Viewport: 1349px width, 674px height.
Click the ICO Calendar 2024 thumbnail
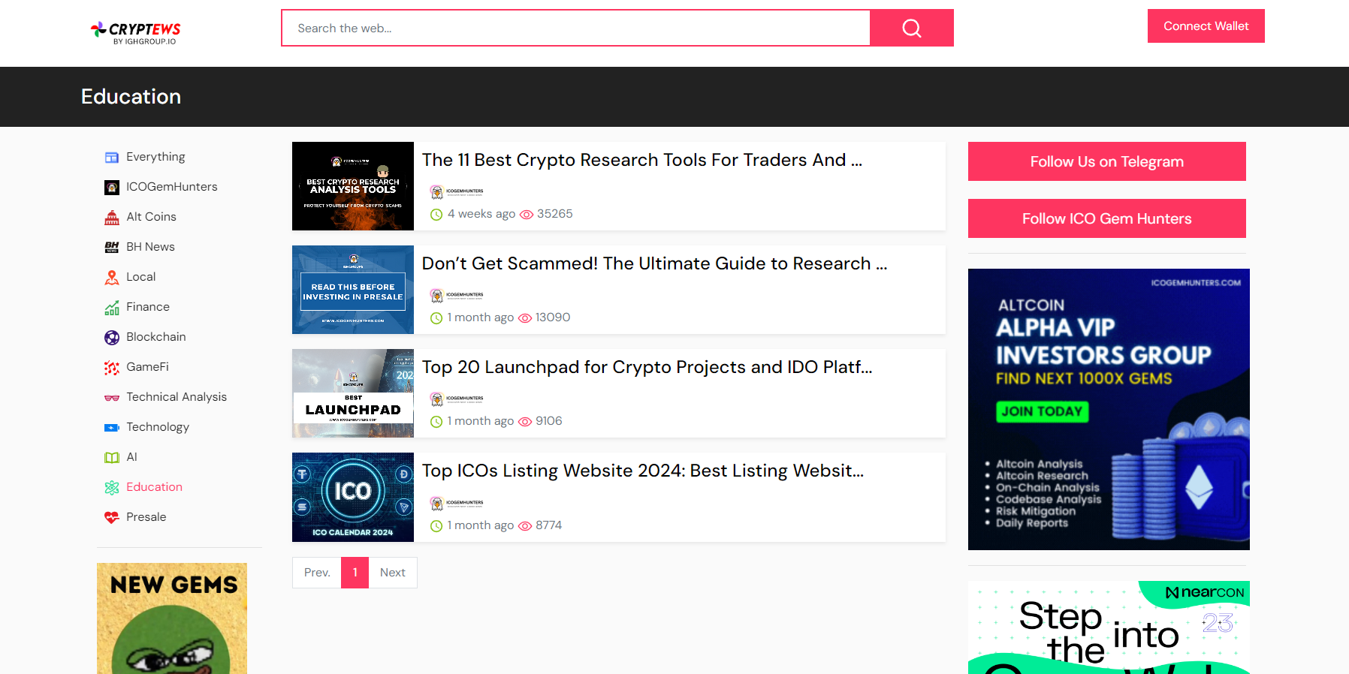click(353, 497)
